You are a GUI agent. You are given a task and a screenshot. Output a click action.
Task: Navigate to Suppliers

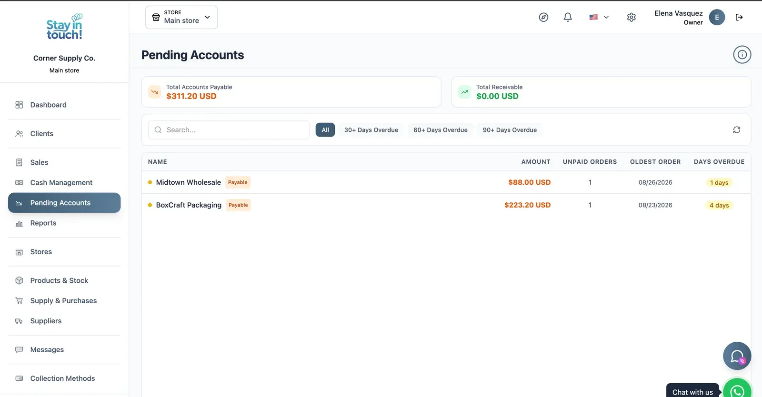coord(64,321)
